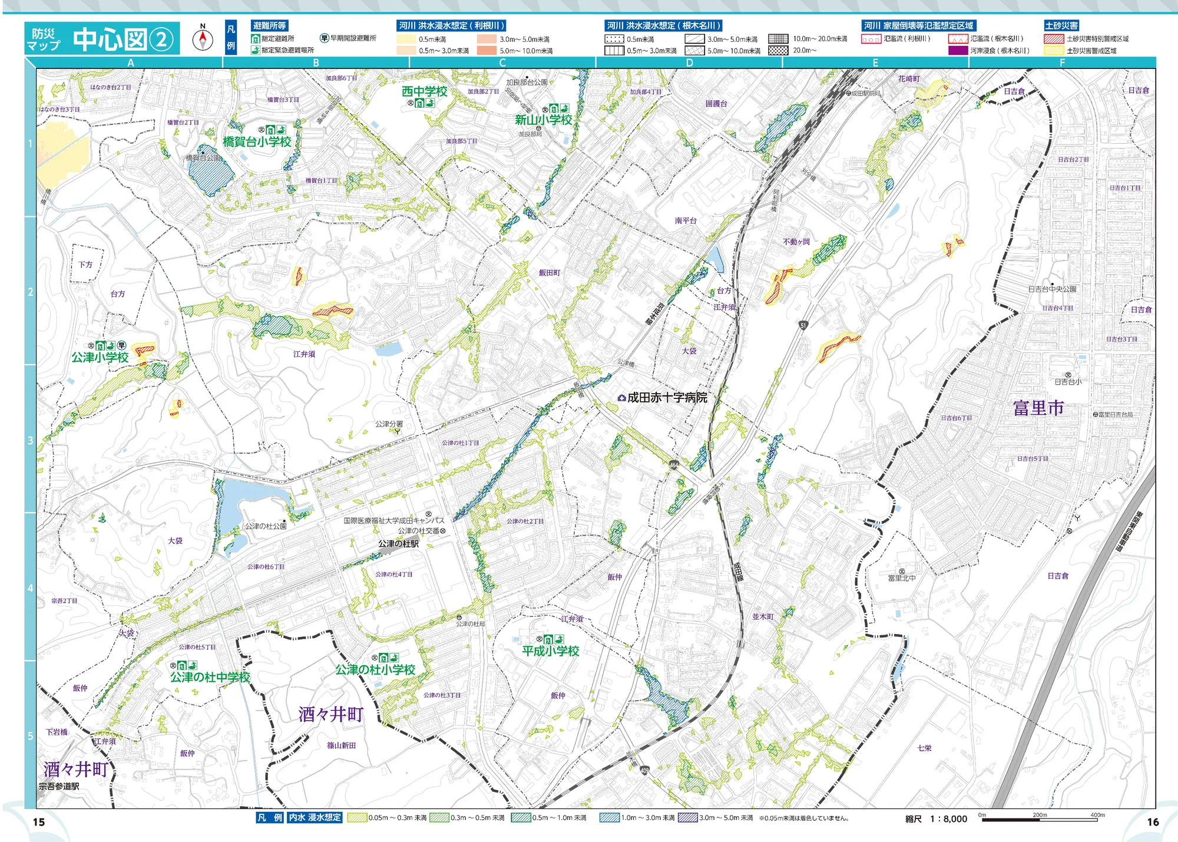Screen dimensions: 1178x842
Task: Click the 指定緊急避難場所 legend icon
Action: point(255,50)
